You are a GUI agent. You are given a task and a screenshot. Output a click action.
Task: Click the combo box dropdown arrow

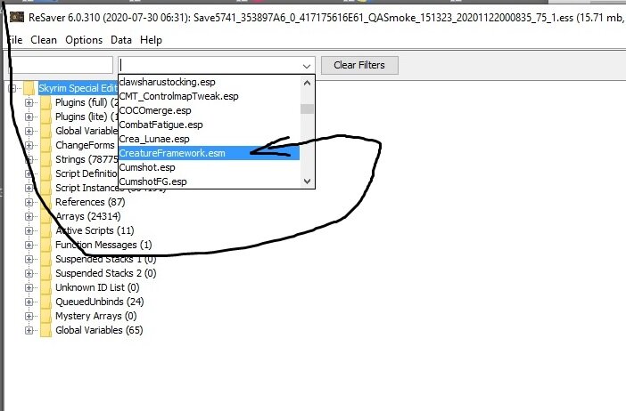pos(307,66)
